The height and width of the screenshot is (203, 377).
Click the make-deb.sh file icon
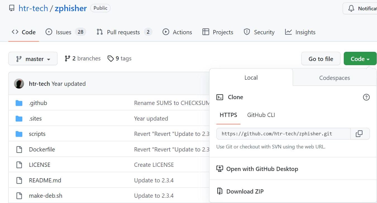click(19, 196)
